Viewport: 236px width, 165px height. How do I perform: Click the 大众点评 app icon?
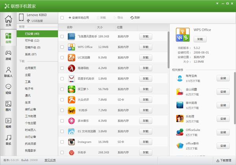tap(71, 100)
